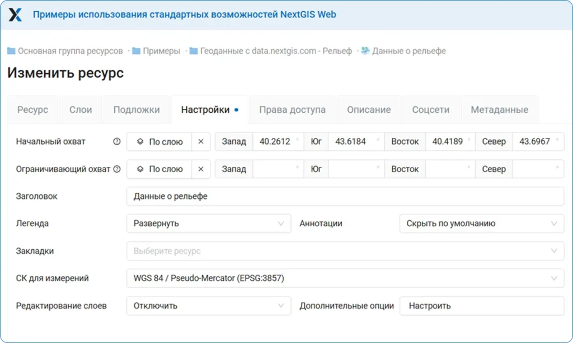
Task: Open the СК для измерений dropdown
Action: coord(346,278)
